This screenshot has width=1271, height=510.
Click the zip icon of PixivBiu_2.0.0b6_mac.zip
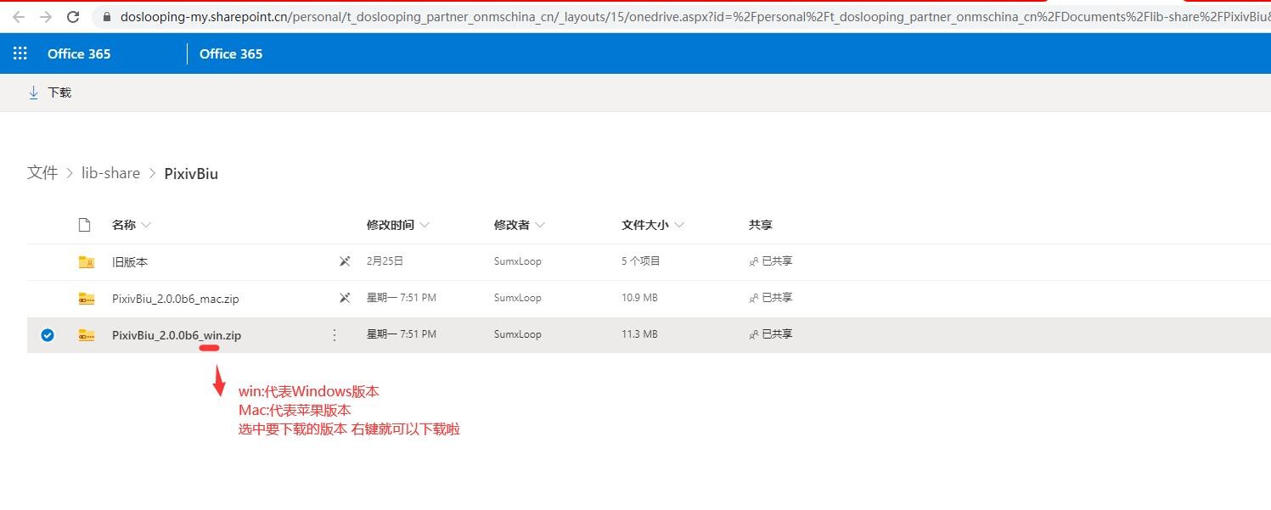point(87,299)
